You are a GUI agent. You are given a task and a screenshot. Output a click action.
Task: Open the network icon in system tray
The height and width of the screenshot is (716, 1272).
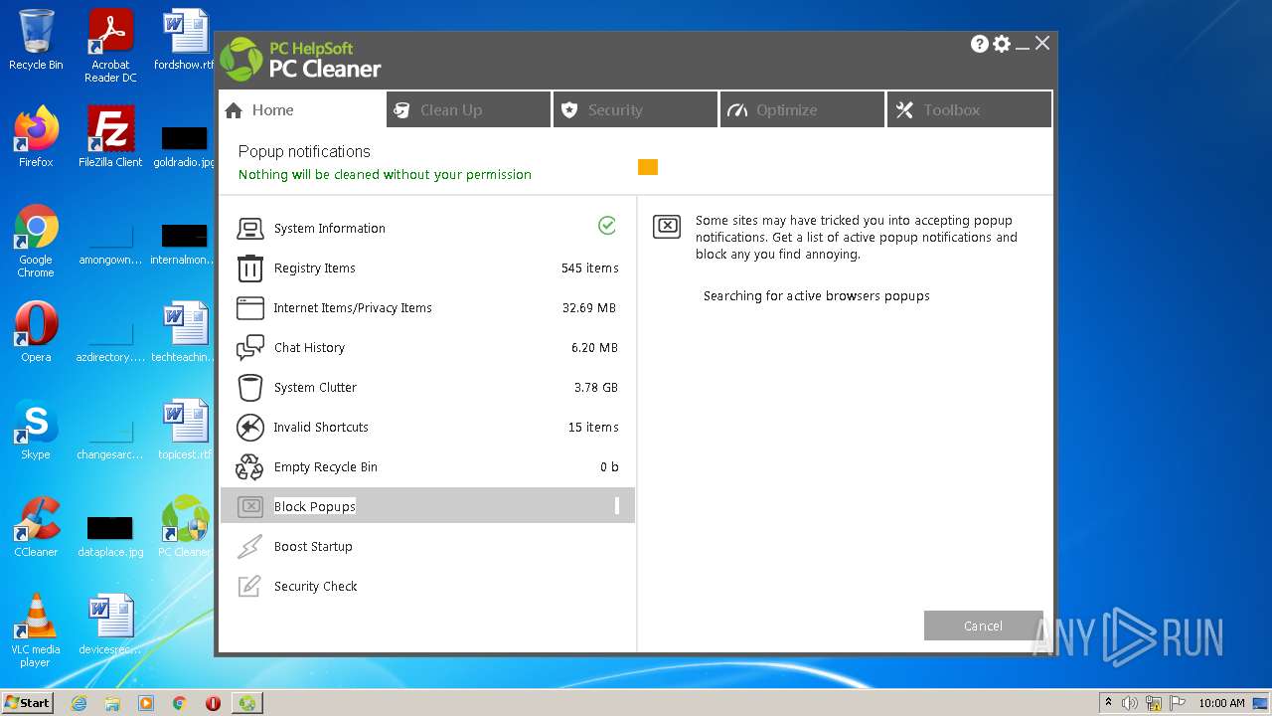click(1153, 703)
